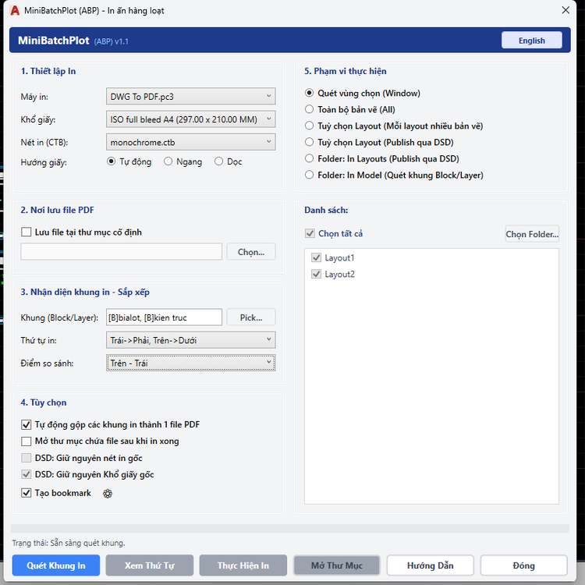Viewport: 585px width, 585px height.
Task: Toggle Tự động gộp các khung in checkbox
Action: [x=111, y=424]
